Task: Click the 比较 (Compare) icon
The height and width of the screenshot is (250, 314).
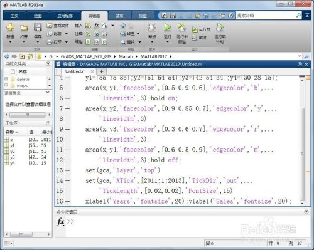Action: click(x=50, y=34)
